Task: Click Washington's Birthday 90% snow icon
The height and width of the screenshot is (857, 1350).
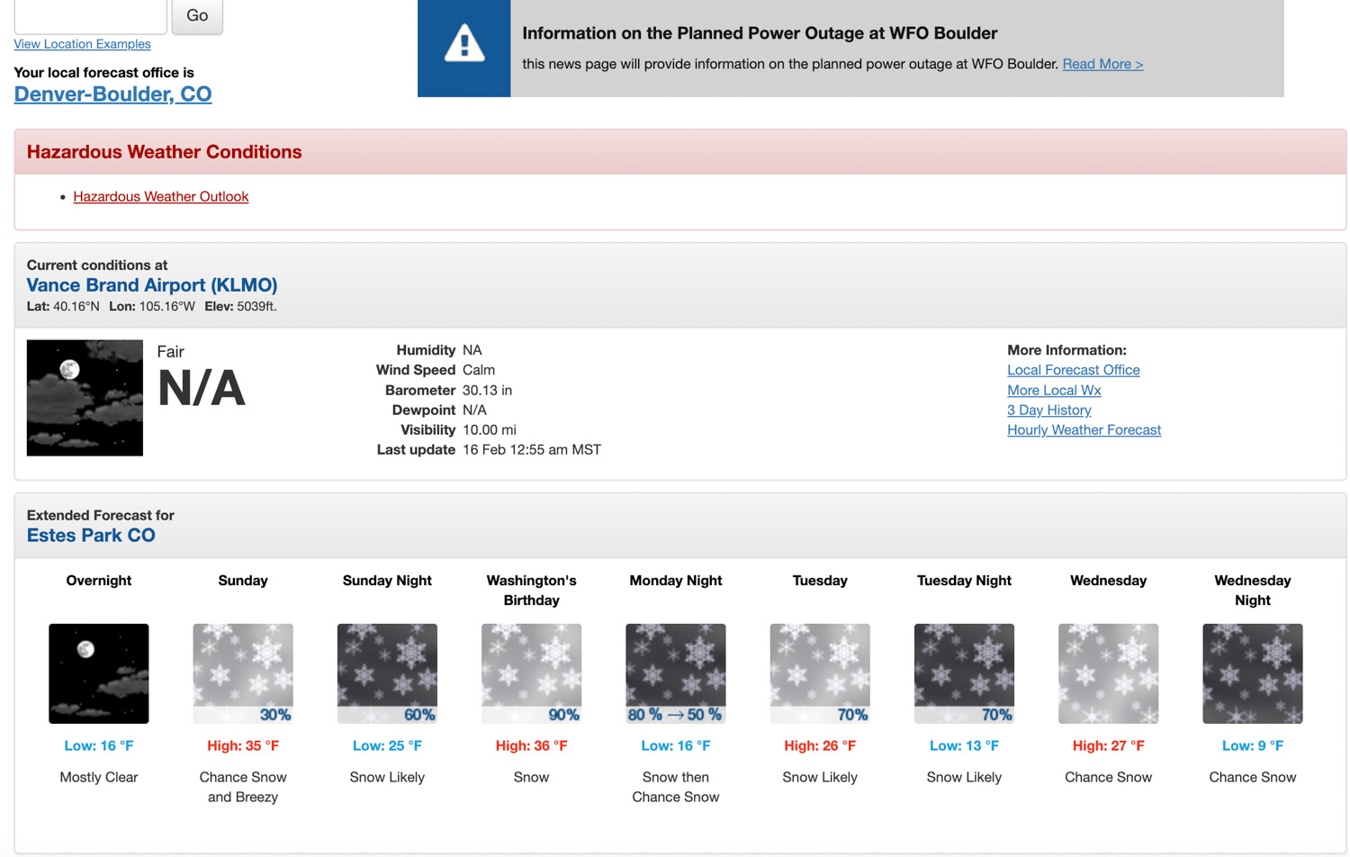Action: [x=531, y=673]
